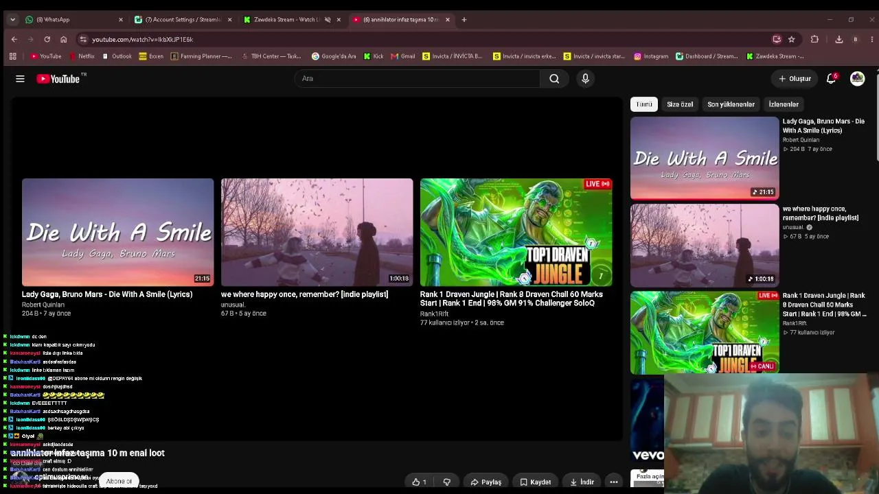Select the İzlenenler filter chip
The image size is (879, 494).
point(784,104)
